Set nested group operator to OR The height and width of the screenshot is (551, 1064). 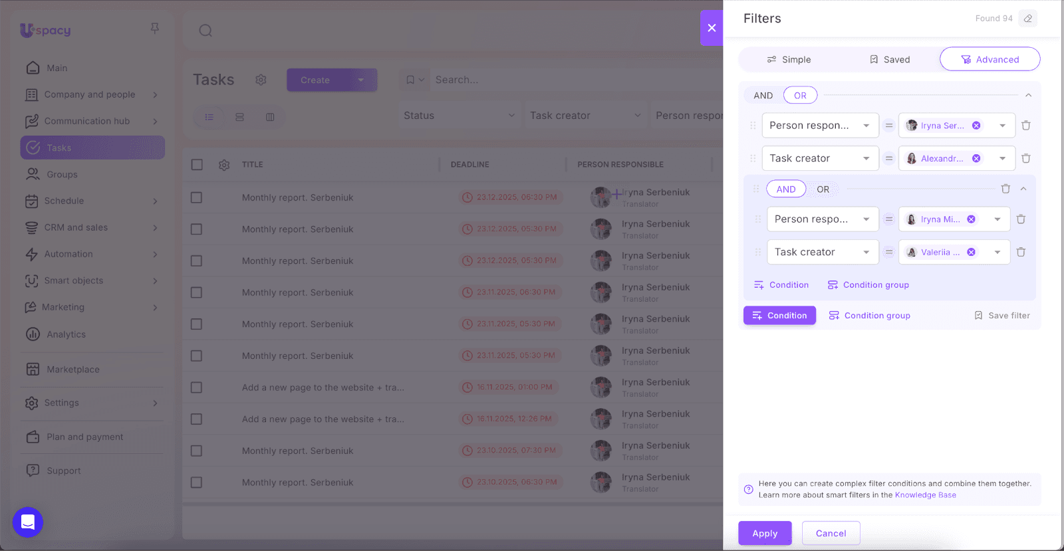(823, 189)
